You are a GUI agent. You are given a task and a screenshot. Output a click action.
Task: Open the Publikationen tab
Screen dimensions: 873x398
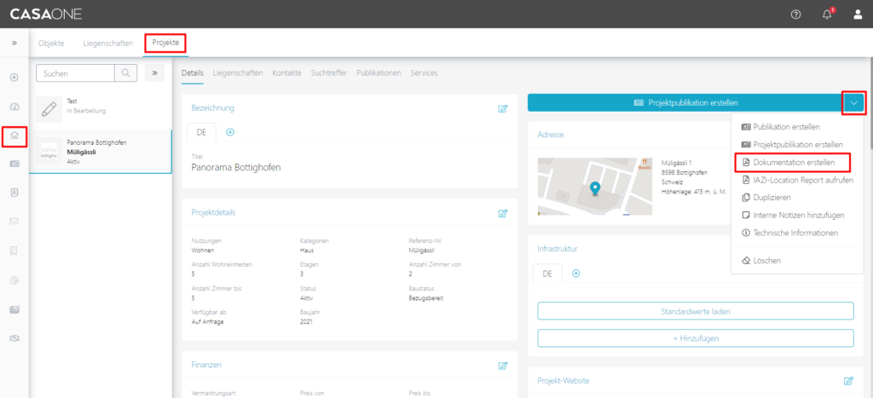(x=379, y=73)
